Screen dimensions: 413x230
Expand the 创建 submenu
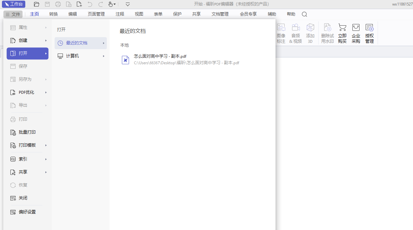(28, 41)
